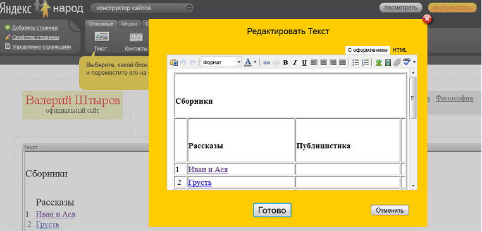The image size is (482, 231).
Task: Open the конструктор сайтов dropdown
Action: point(142,8)
